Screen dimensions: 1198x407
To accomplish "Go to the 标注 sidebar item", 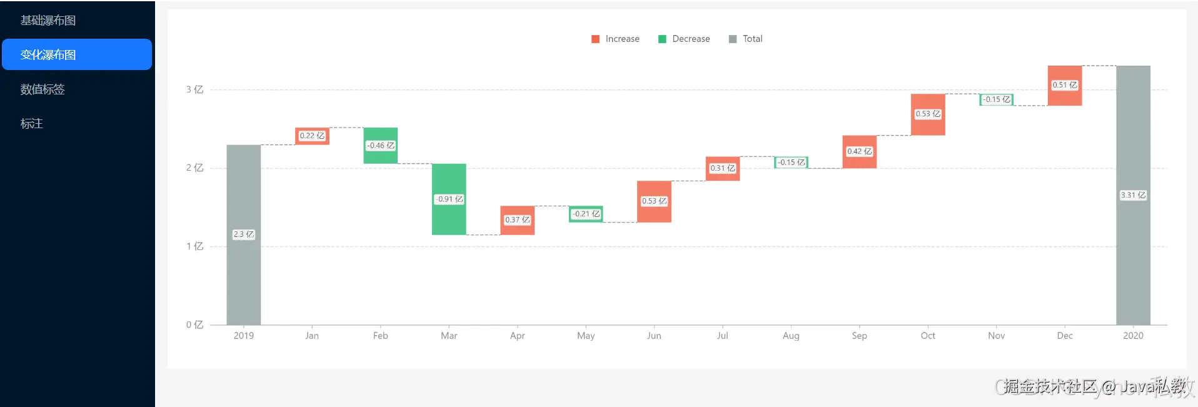I will coord(31,124).
